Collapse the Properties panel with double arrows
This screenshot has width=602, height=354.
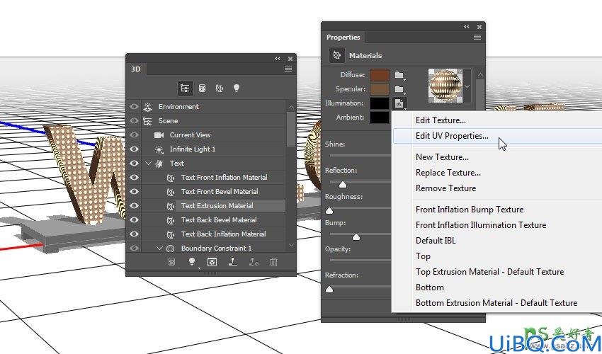point(466,27)
